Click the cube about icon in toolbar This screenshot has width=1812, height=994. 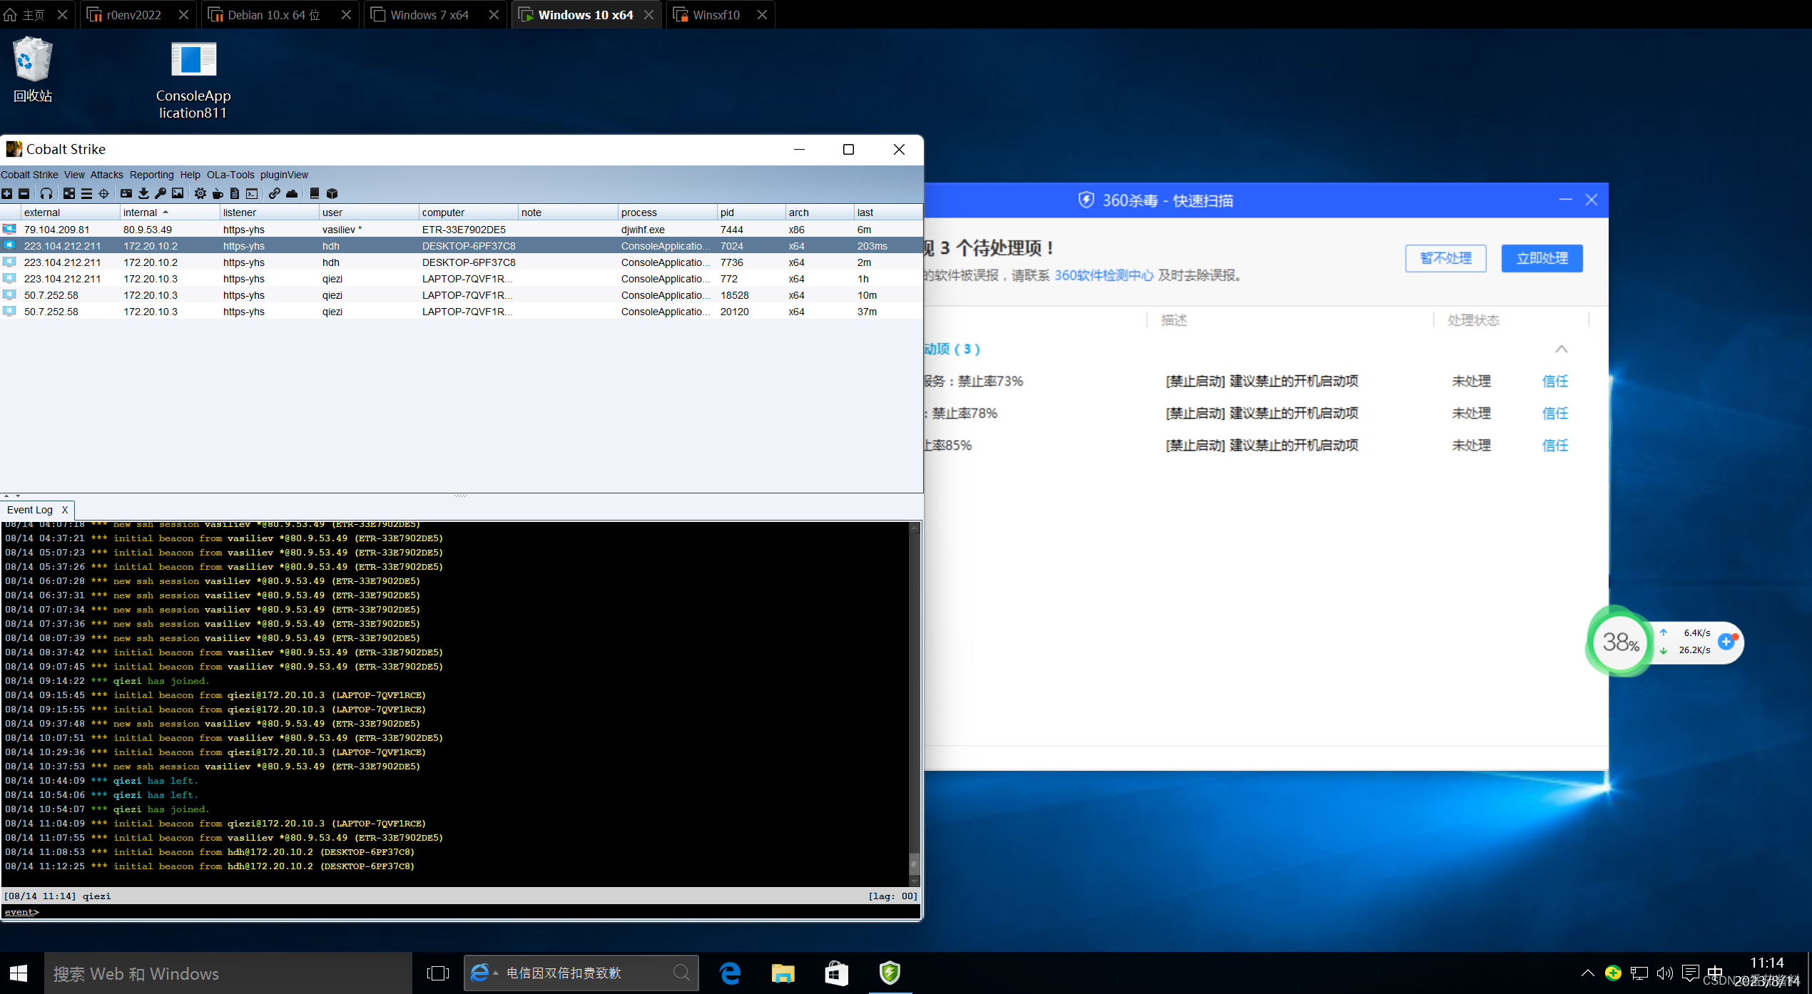(332, 193)
